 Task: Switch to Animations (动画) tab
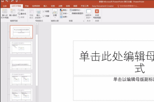coord(60,6)
